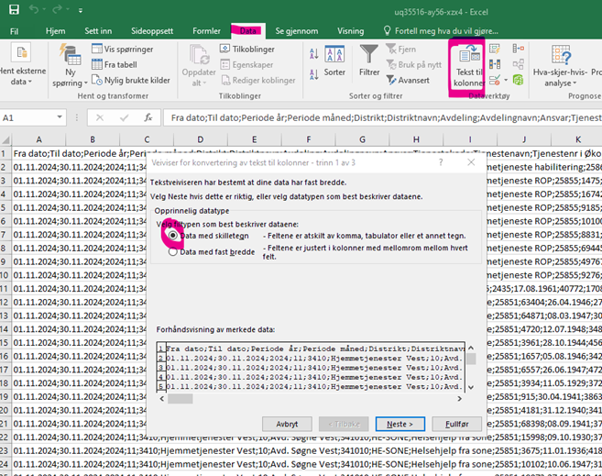Viewport: 602px width, 476px height.
Task: Sort ascending with the A-to-Z icon
Action: (313, 53)
